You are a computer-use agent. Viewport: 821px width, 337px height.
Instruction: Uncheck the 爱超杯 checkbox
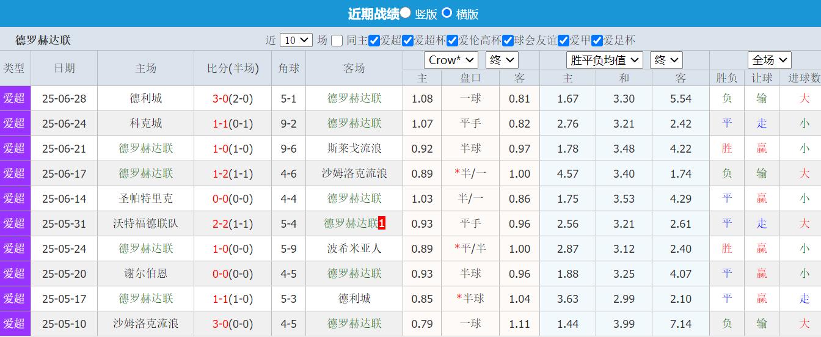[x=408, y=41]
